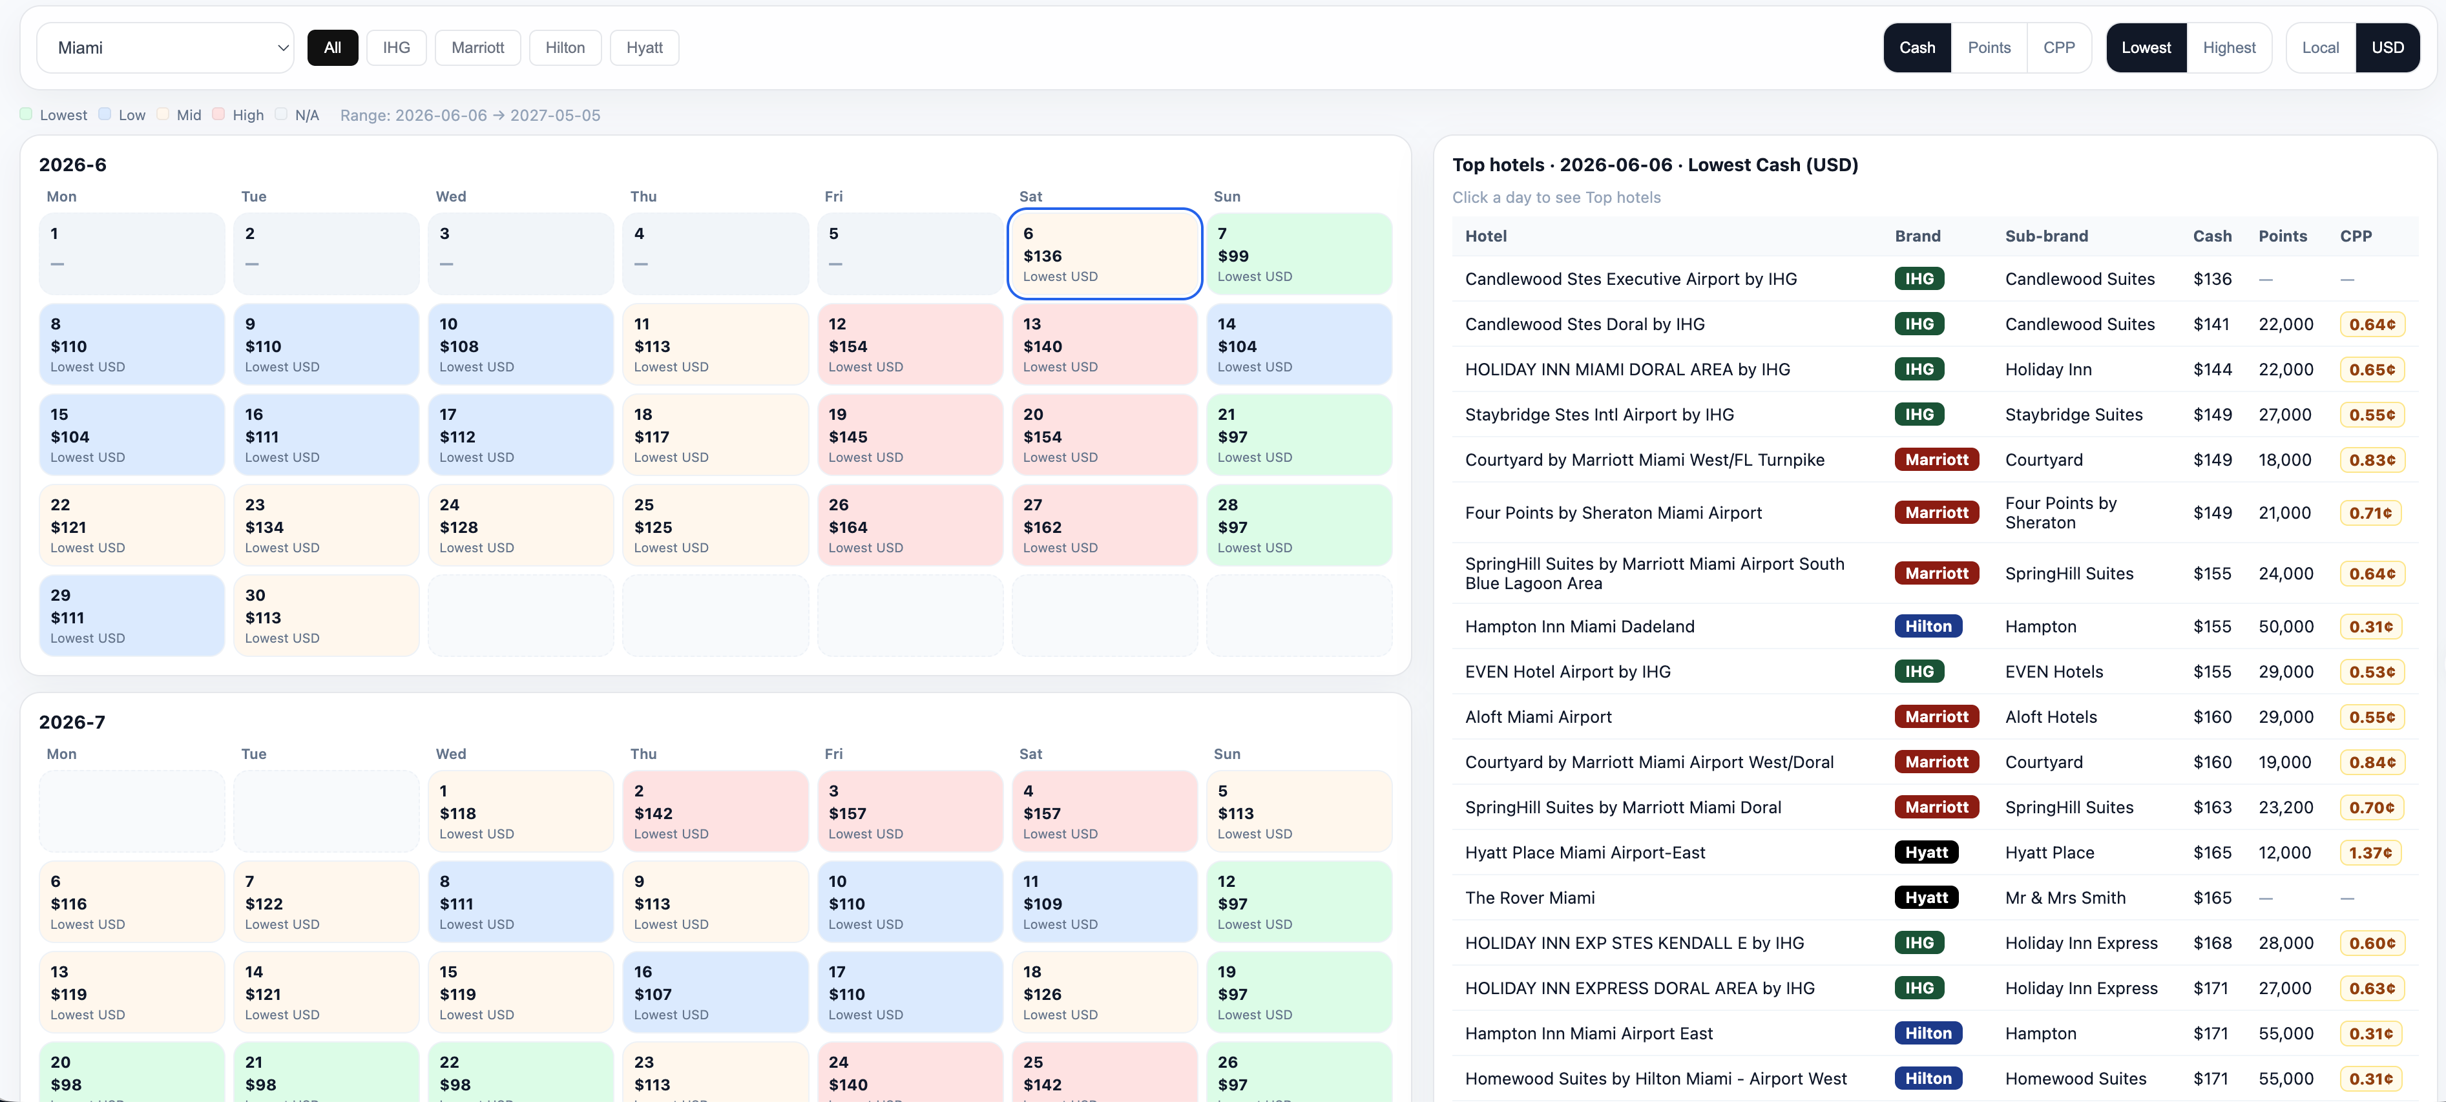This screenshot has height=1102, width=2446.
Task: Open Hampton Inn Miami Dadeland row
Action: click(1935, 627)
